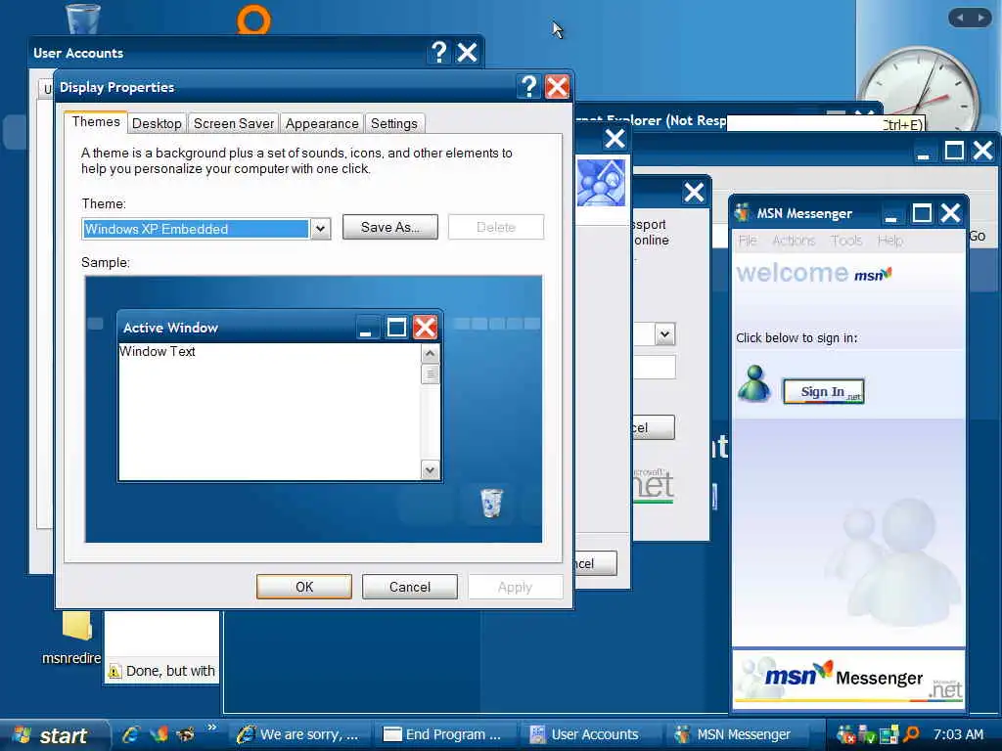Click the orange magnifier tray icon
The height and width of the screenshot is (751, 1002).
[x=911, y=735]
